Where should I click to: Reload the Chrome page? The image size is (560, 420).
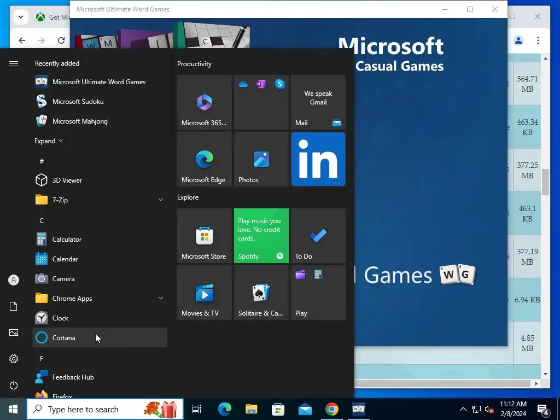tap(61, 40)
